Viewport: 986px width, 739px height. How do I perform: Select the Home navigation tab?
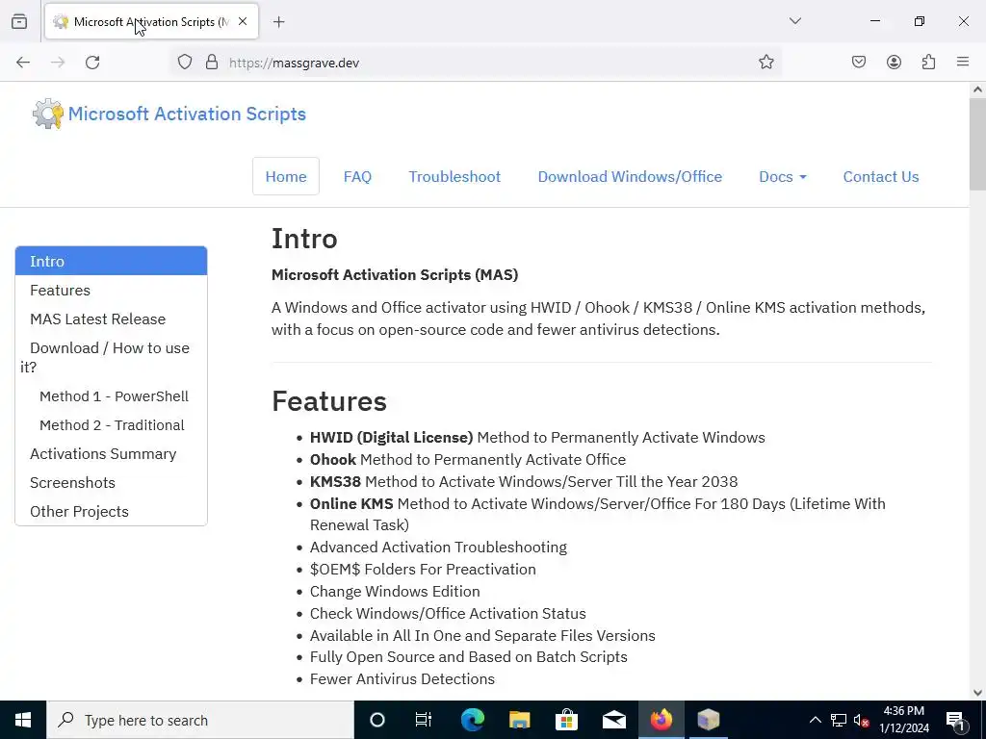coord(286,177)
